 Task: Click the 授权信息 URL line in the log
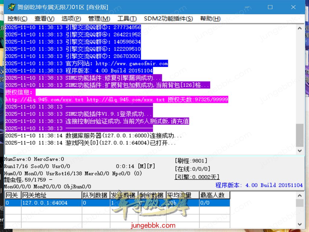point(116,100)
